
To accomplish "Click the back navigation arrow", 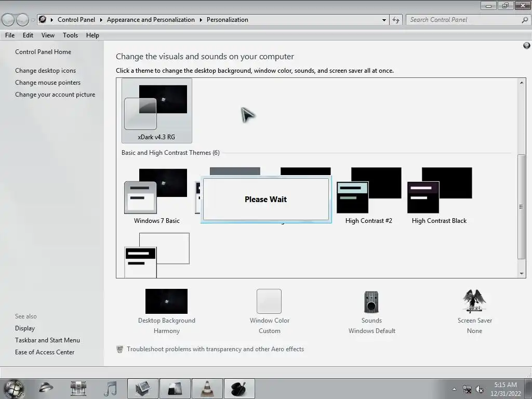I will (8, 20).
